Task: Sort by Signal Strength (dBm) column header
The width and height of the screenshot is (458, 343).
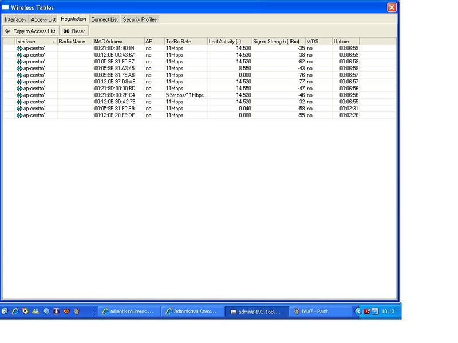Action: tap(279, 41)
